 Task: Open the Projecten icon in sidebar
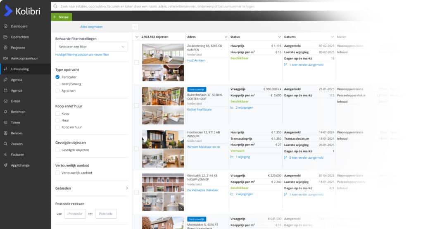[x=5, y=48]
